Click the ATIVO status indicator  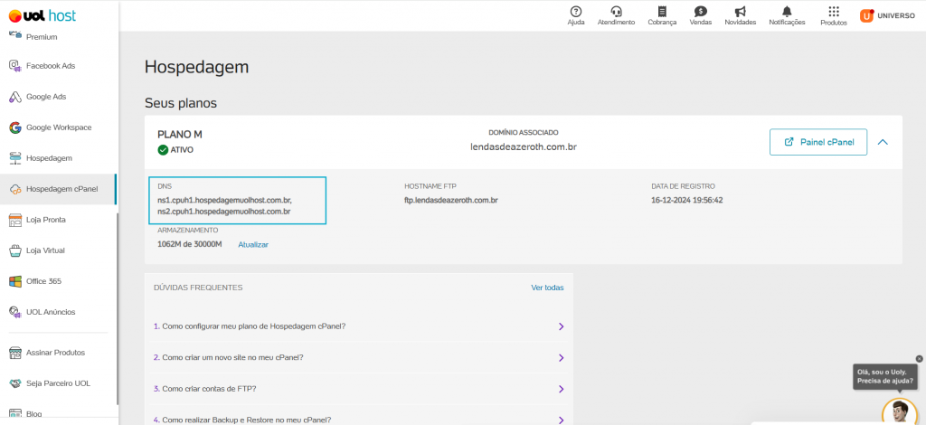click(175, 150)
